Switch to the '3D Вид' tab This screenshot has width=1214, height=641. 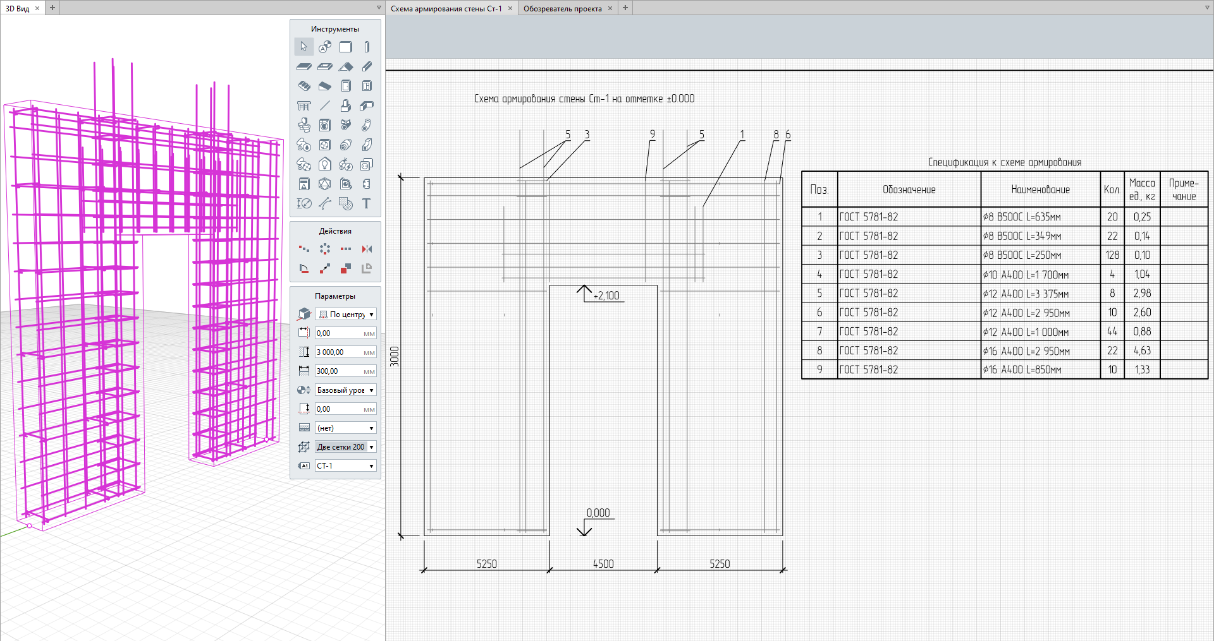pyautogui.click(x=18, y=8)
